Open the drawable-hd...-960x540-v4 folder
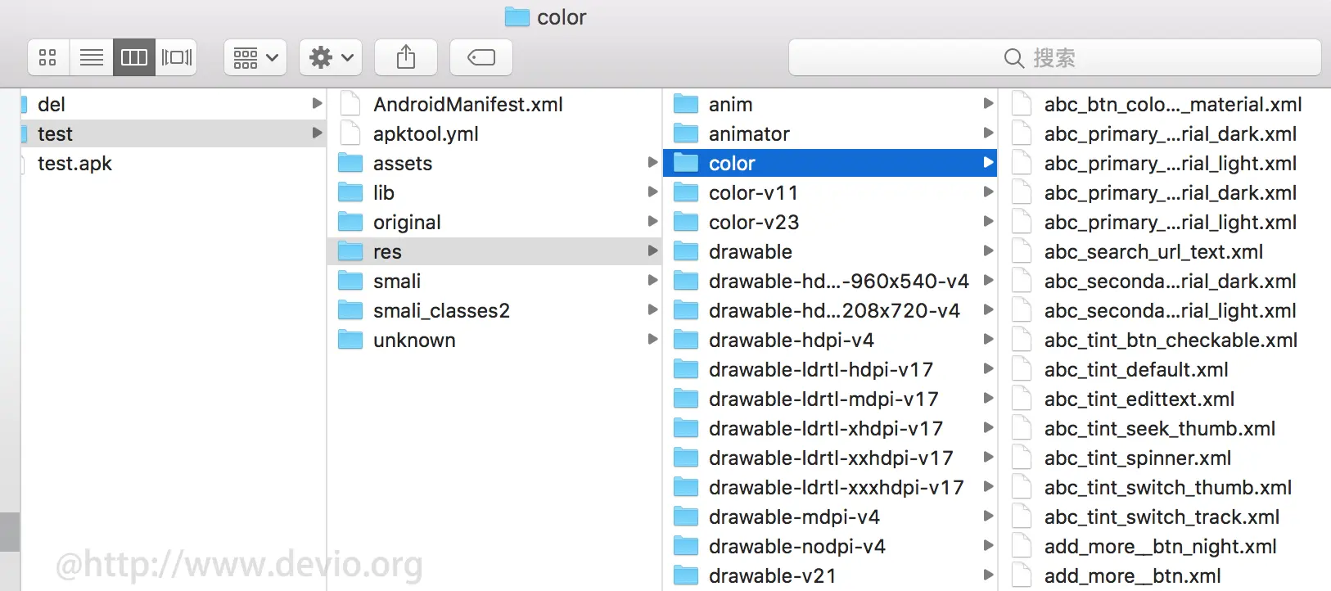The height and width of the screenshot is (591, 1331). click(830, 281)
